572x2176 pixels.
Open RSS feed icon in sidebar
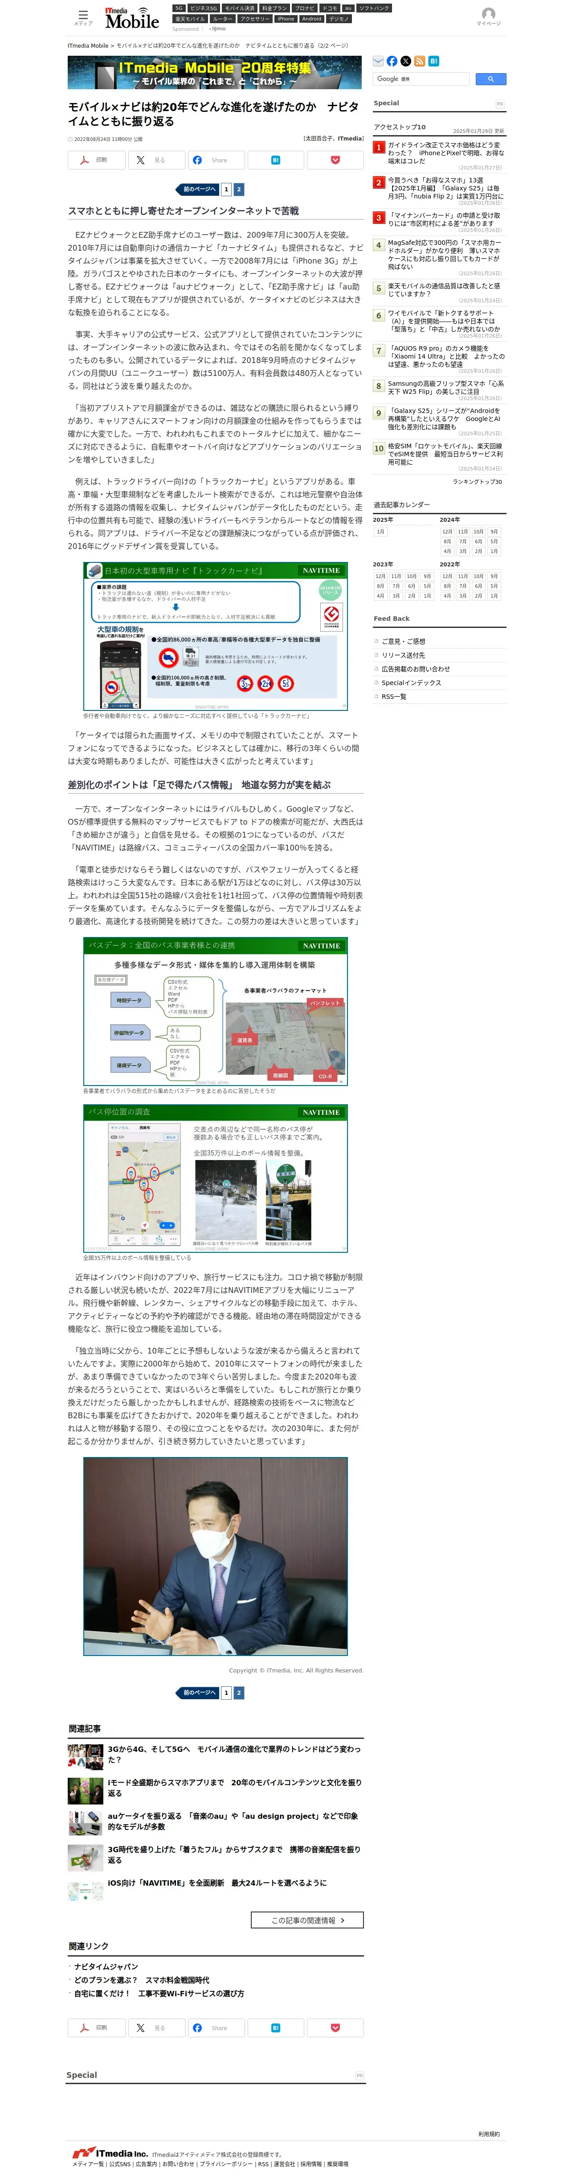click(x=419, y=61)
